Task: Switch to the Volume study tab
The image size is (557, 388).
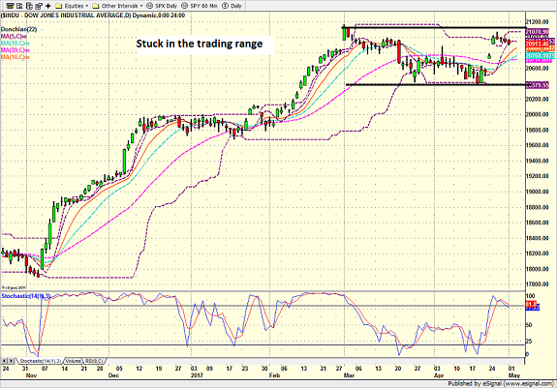Action: point(74,361)
